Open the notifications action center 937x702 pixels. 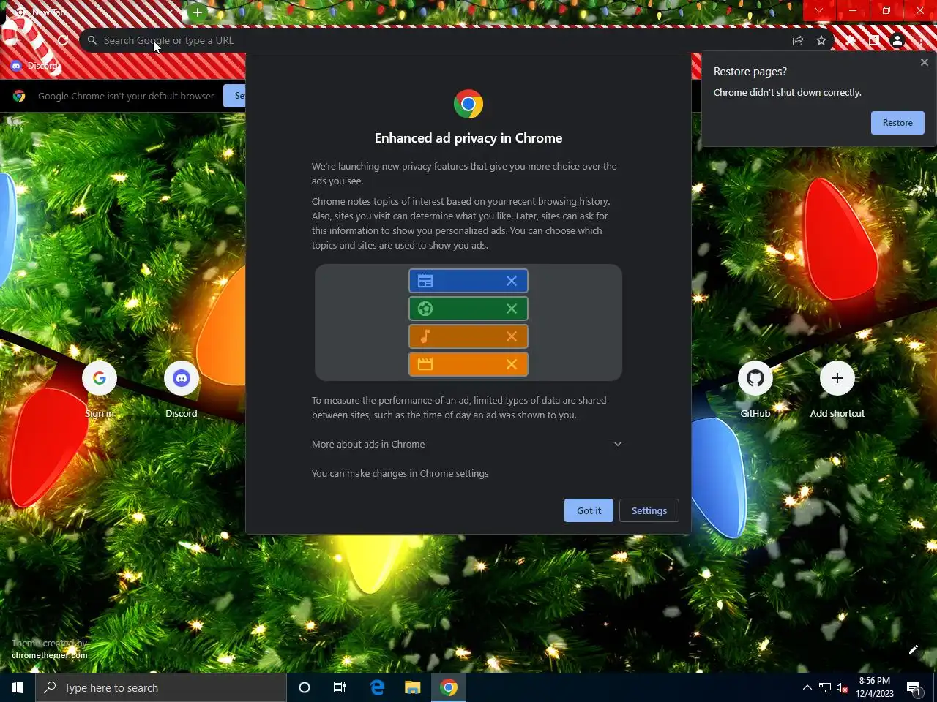tap(914, 687)
